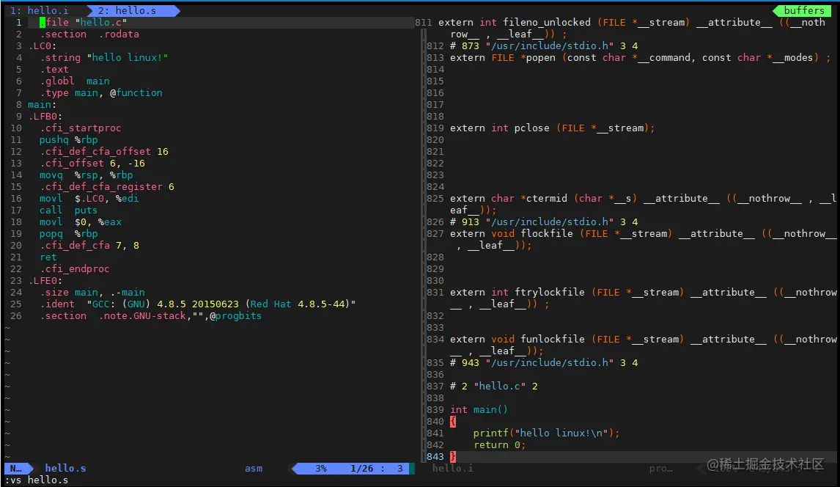Click the .cfi_endproc directive
Screen dimensions: 840x487
point(75,269)
